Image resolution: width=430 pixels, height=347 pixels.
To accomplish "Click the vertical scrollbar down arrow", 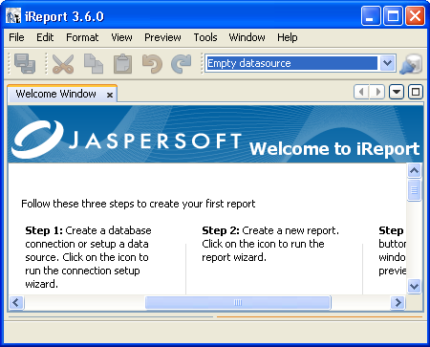I will 414,286.
